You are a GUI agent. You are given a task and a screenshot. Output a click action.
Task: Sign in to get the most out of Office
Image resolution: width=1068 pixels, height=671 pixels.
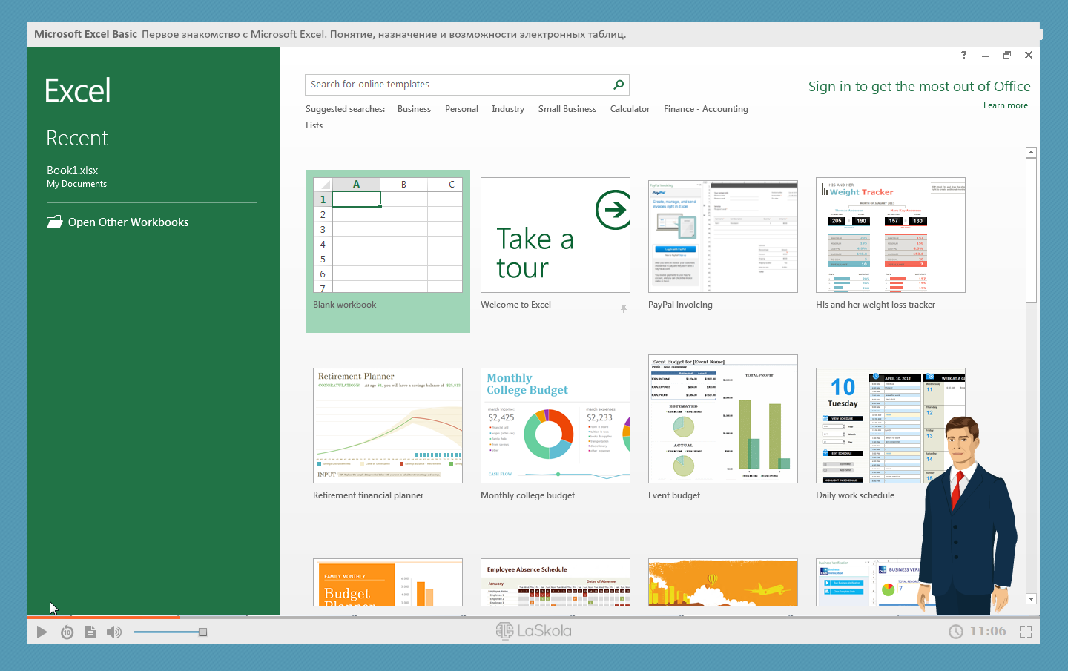click(x=919, y=87)
